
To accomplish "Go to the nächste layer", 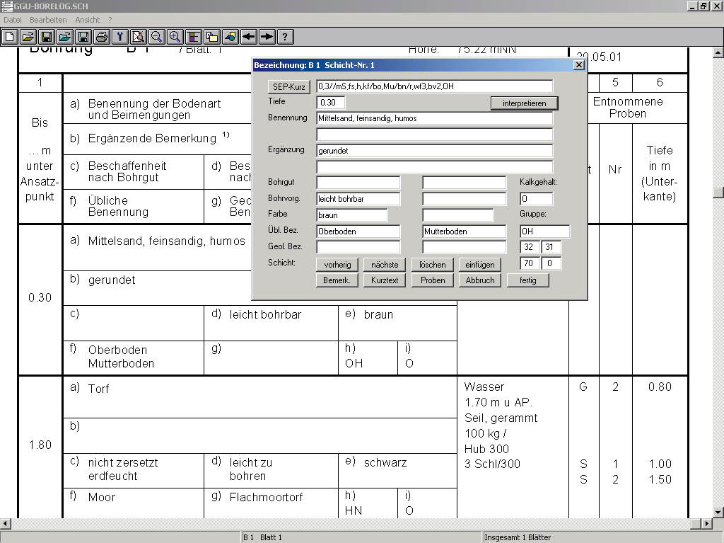I will click(385, 265).
